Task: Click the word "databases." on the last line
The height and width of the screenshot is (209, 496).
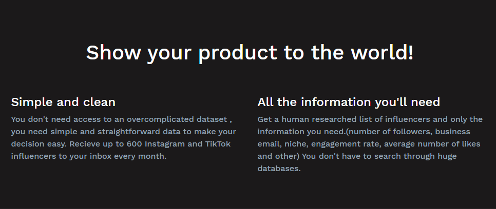Action: pos(279,169)
